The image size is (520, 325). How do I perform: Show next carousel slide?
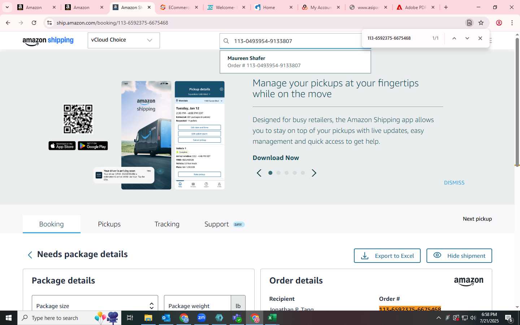314,173
